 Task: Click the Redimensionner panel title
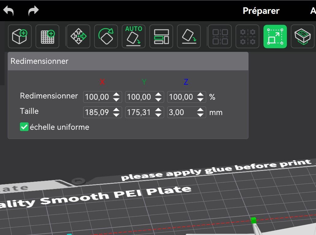pyautogui.click(x=40, y=61)
